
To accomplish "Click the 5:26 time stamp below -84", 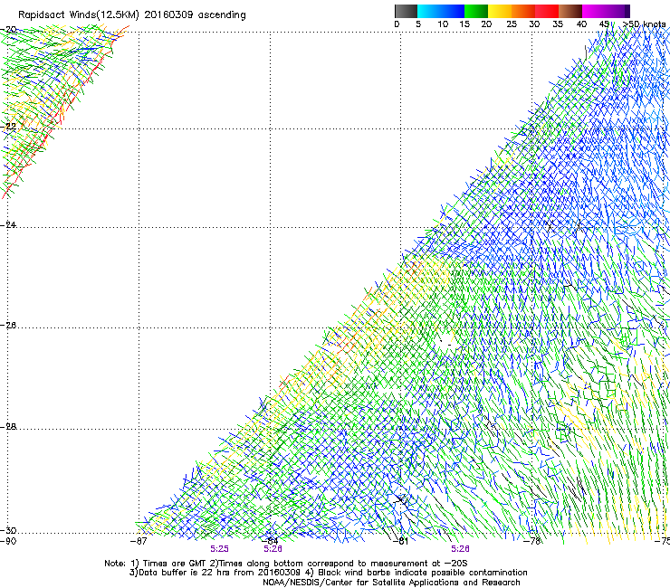I will coord(273,549).
